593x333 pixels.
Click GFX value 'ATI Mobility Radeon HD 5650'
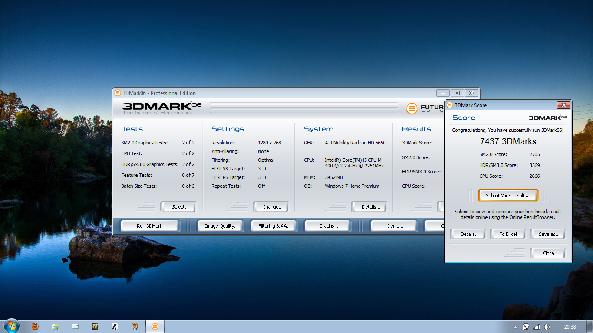pyautogui.click(x=355, y=143)
